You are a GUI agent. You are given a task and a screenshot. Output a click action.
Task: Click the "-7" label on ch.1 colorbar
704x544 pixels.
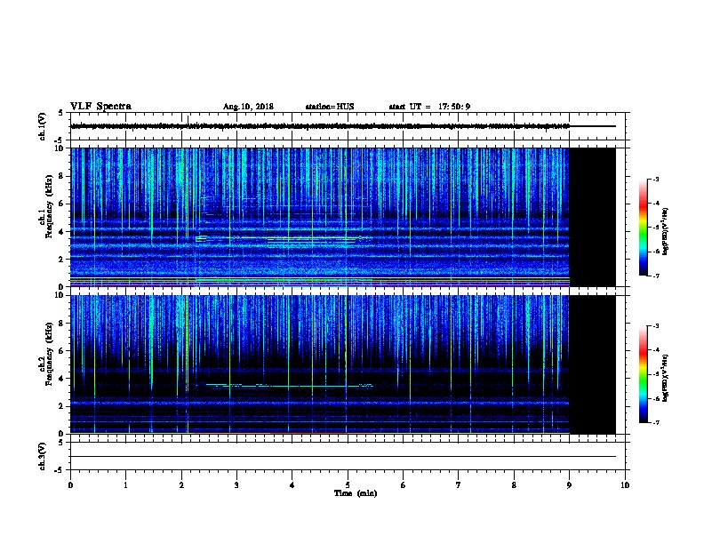coord(655,276)
